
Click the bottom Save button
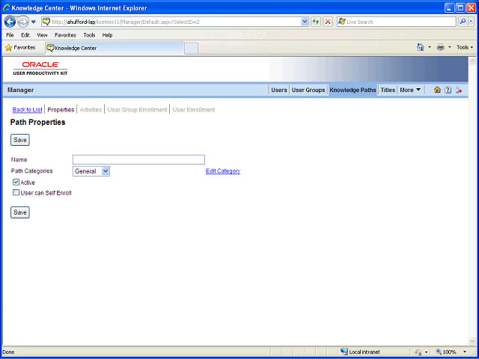pos(20,212)
